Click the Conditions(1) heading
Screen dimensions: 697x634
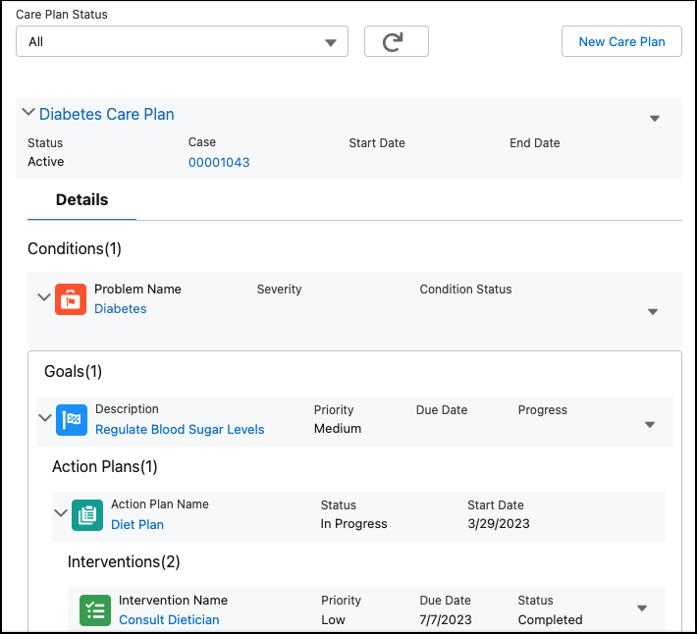tap(75, 249)
